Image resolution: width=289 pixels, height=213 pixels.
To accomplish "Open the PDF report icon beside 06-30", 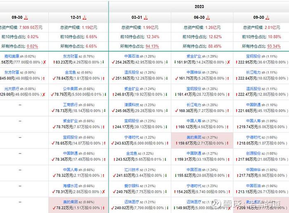I will (208, 17).
